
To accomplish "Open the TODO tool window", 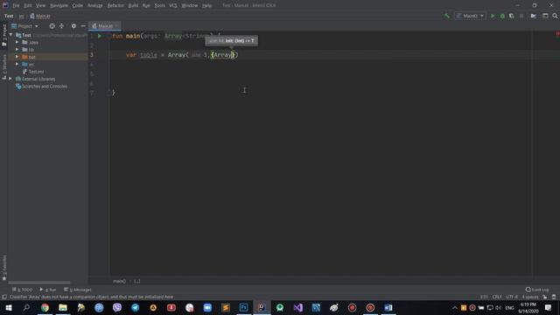I will [x=22, y=290].
